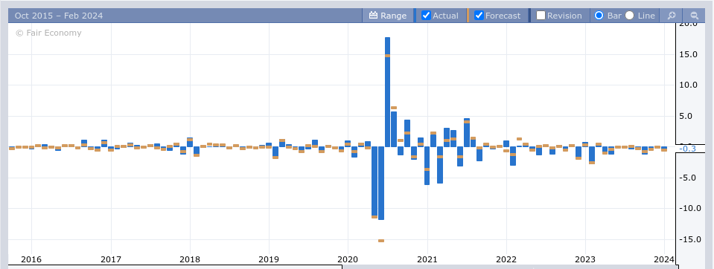Click the 2021 label on the time axis

pos(427,259)
